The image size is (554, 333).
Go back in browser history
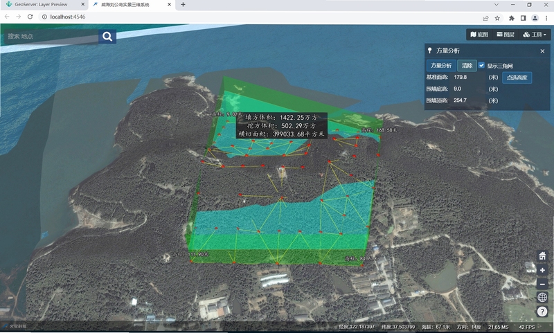tap(7, 17)
